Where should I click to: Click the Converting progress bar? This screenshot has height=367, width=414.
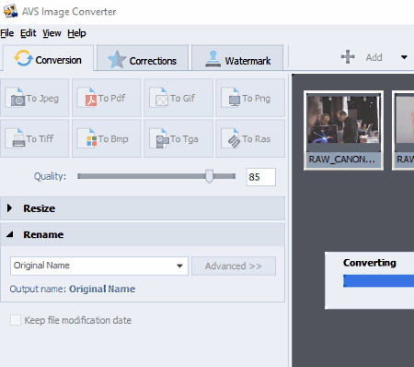click(379, 281)
